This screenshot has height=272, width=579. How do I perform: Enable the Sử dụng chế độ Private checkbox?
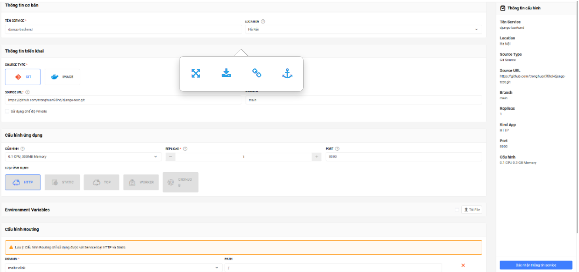point(7,111)
